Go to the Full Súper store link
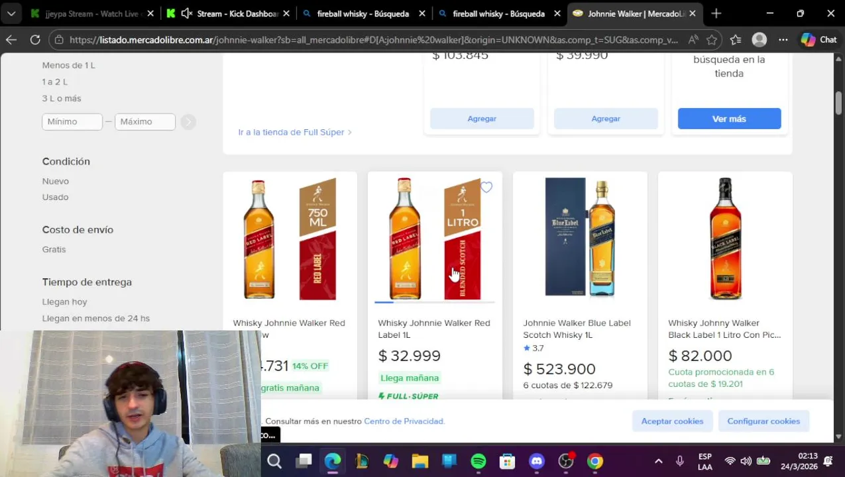The image size is (845, 477). tap(295, 132)
